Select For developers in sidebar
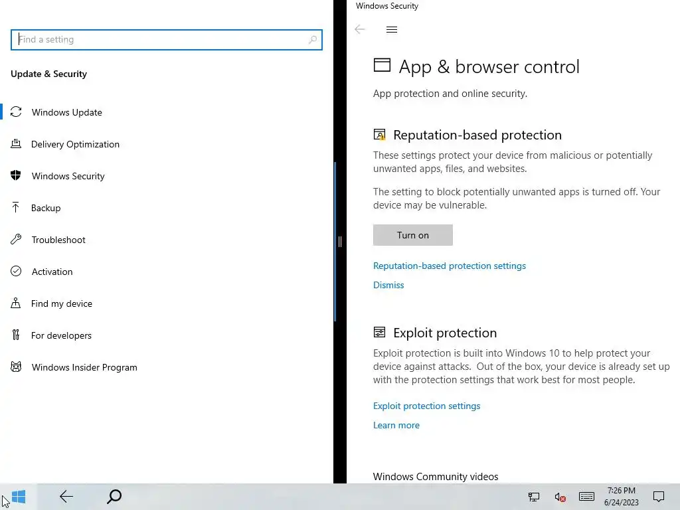 (x=61, y=335)
